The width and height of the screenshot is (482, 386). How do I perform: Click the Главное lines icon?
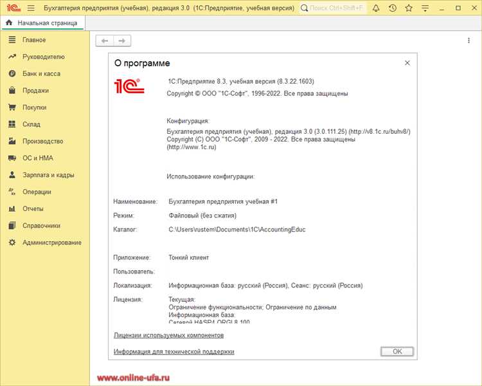12,40
